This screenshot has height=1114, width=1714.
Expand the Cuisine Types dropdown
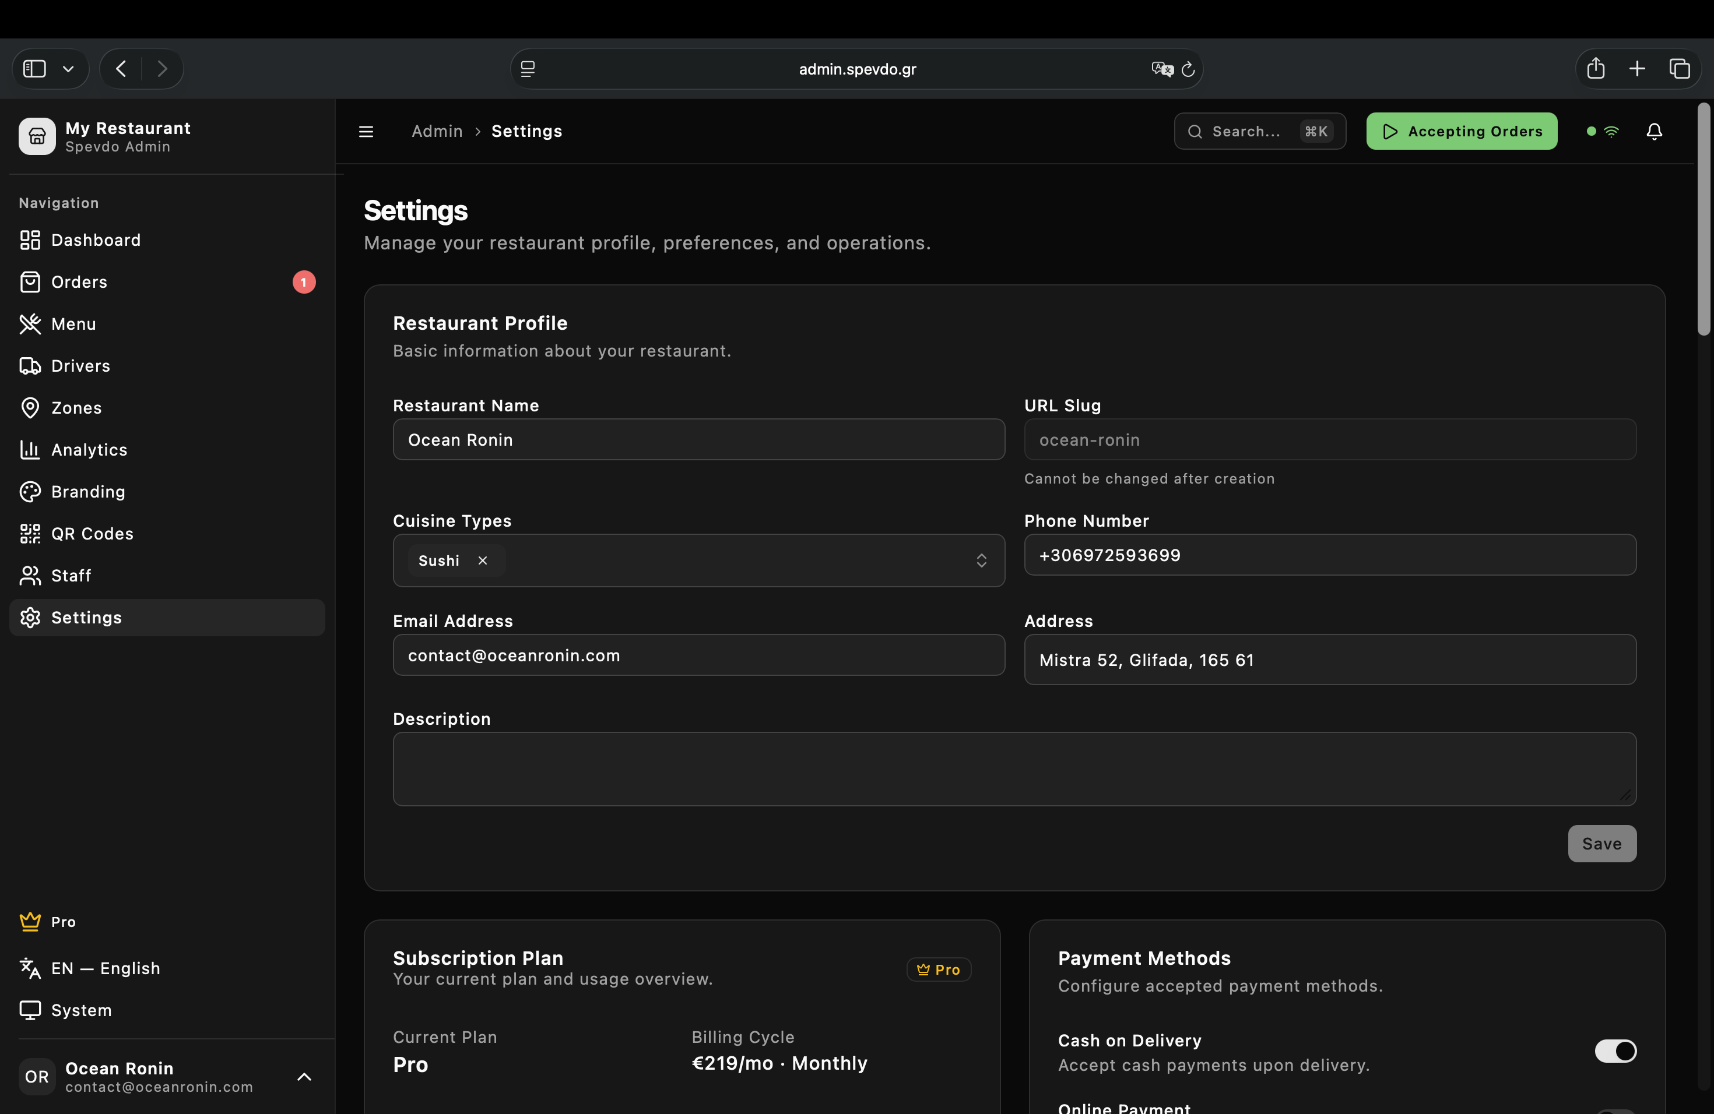tap(981, 560)
